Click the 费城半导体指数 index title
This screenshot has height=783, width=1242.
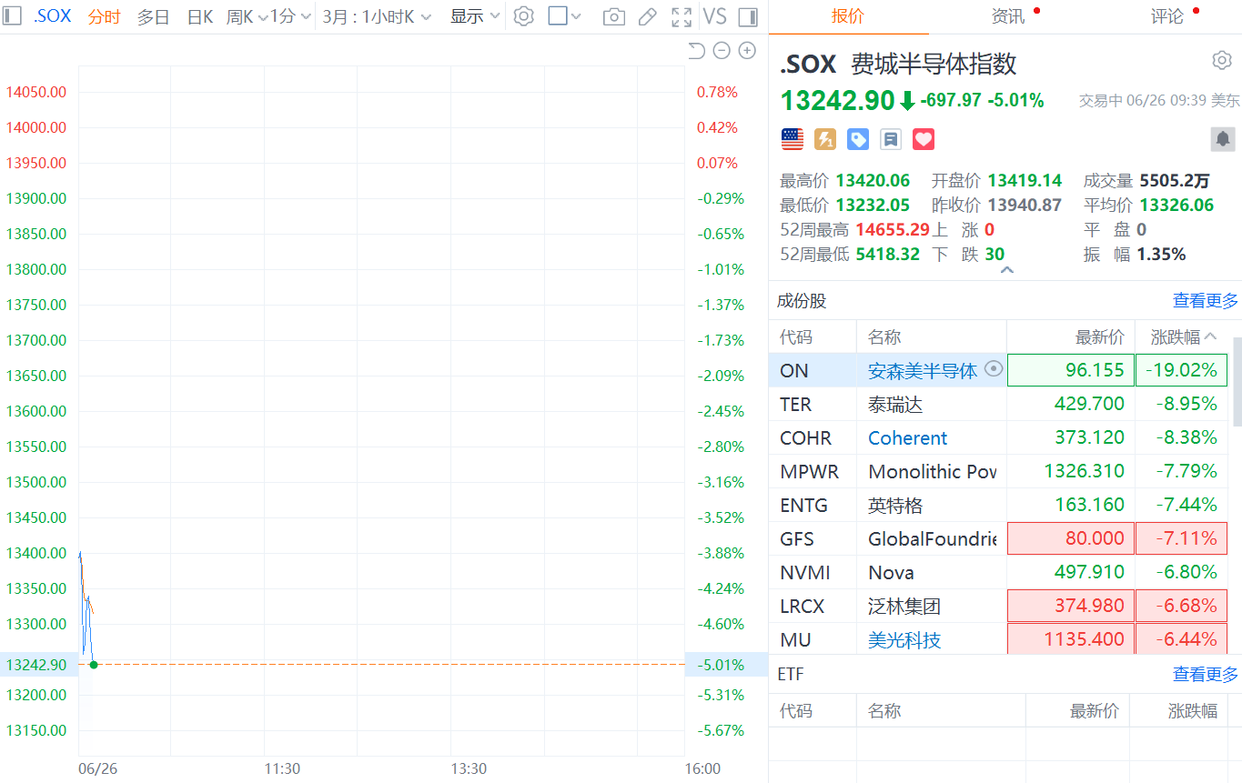(934, 64)
